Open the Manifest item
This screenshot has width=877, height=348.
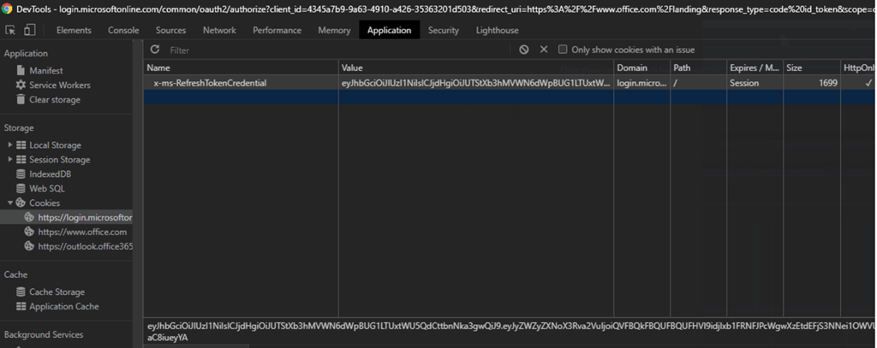click(x=45, y=71)
